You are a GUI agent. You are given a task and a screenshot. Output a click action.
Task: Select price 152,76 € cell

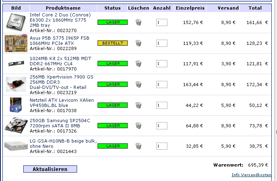point(193,22)
